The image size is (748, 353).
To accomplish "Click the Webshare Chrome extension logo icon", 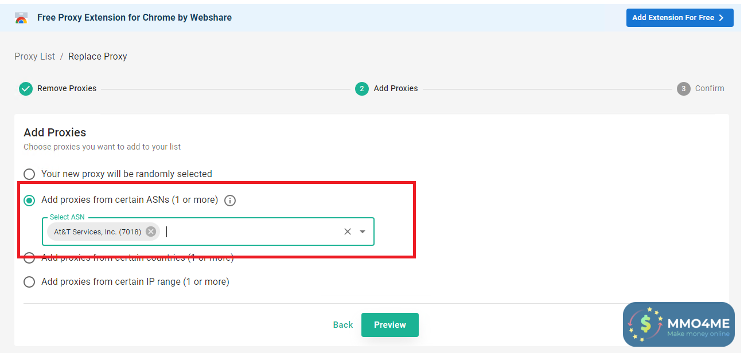I will click(x=21, y=18).
